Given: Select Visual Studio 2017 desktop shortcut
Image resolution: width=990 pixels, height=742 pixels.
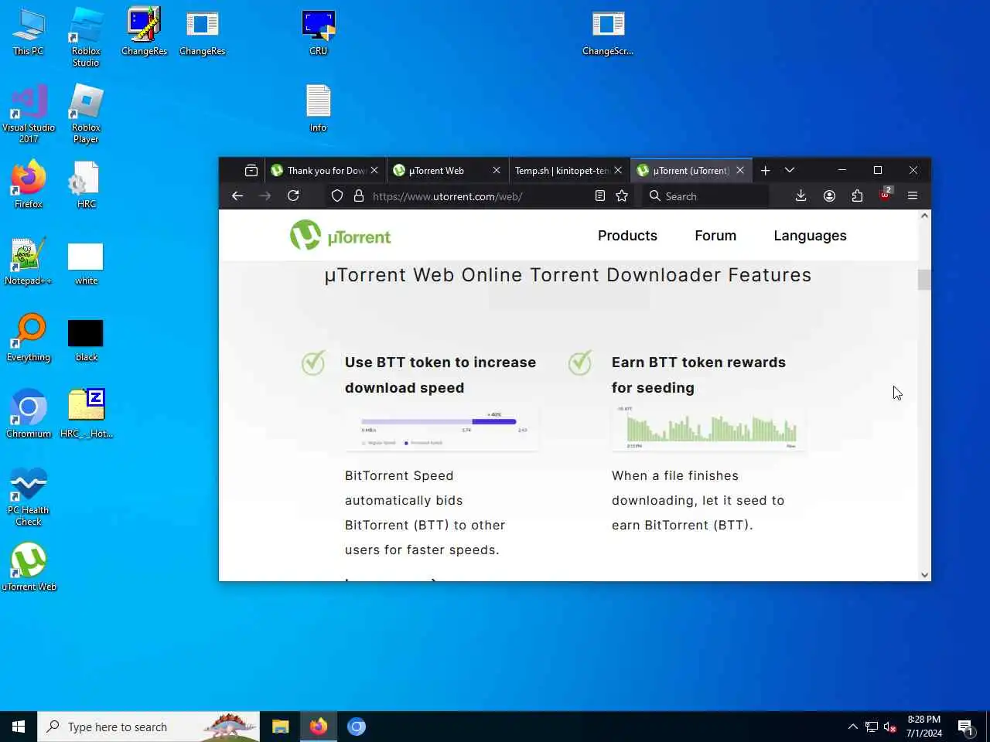Looking at the screenshot, I should point(29,114).
